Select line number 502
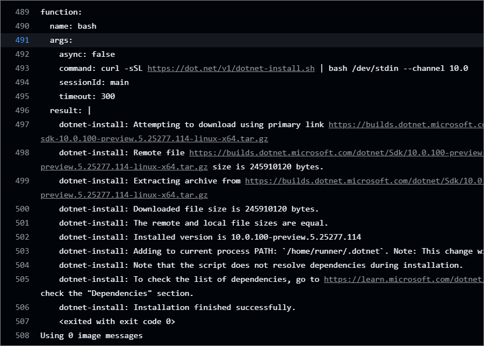Image resolution: width=484 pixels, height=346 pixels. point(22,237)
